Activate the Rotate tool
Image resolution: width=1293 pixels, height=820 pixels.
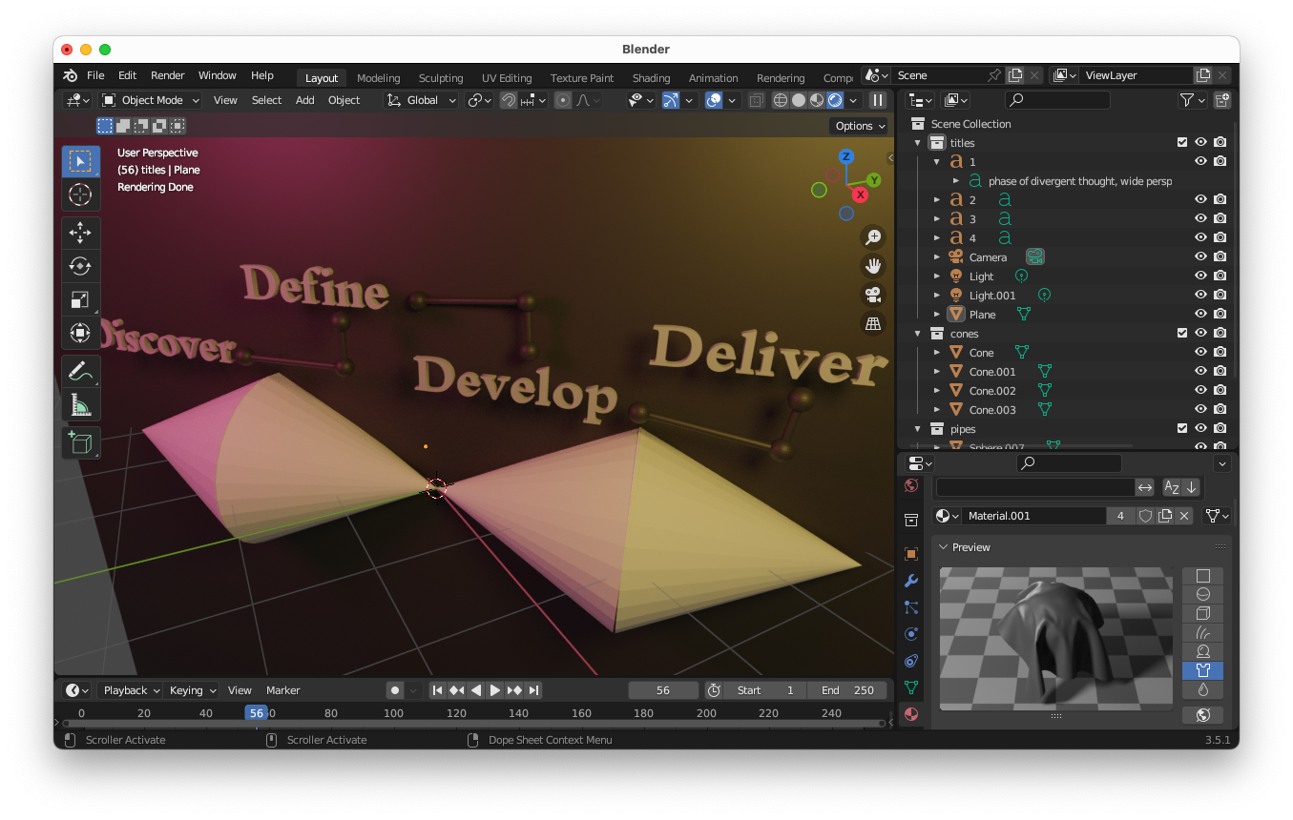point(80,266)
